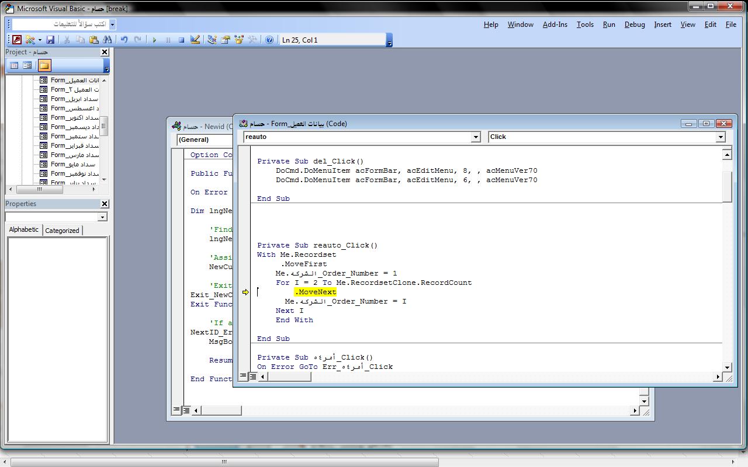Click the highlighted .MoveNext code line
The image size is (748, 467).
(x=316, y=292)
